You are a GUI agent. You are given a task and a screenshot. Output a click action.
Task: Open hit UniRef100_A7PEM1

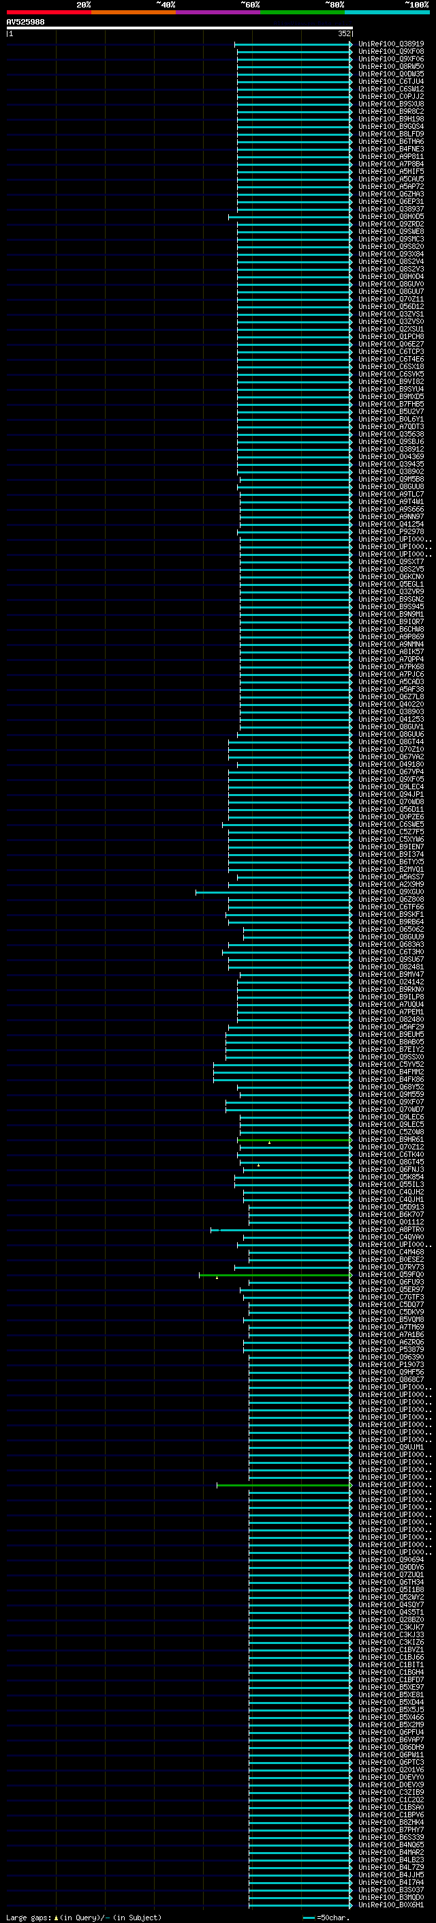[391, 1012]
